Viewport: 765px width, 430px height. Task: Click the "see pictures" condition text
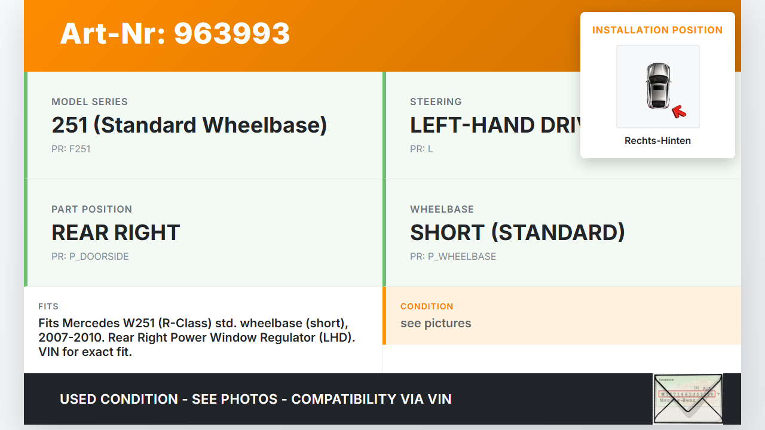pyautogui.click(x=436, y=324)
